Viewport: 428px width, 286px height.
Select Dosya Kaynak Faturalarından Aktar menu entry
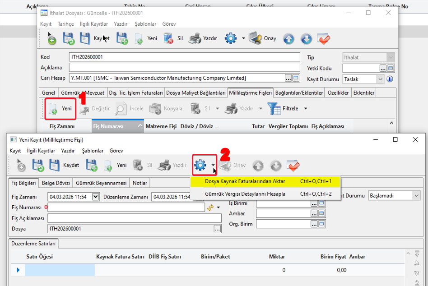(x=245, y=181)
